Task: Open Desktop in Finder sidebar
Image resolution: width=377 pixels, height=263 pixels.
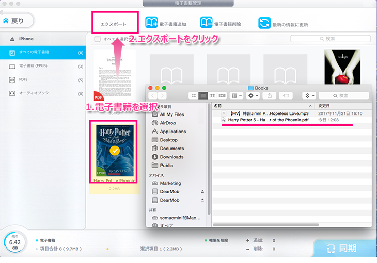Action: pyautogui.click(x=169, y=140)
